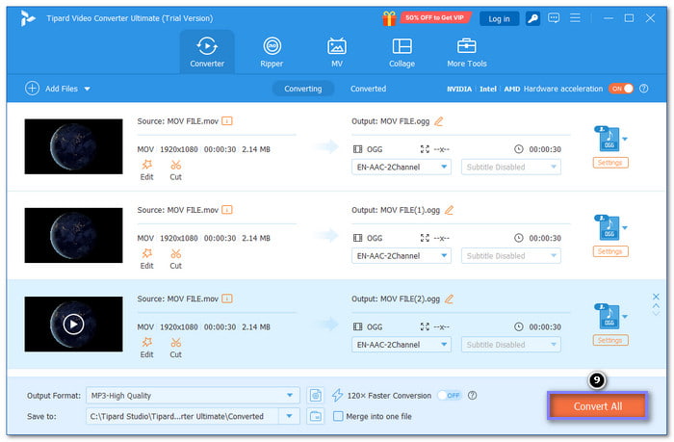Switch to the Collage tab
The image size is (674, 442).
(x=402, y=52)
